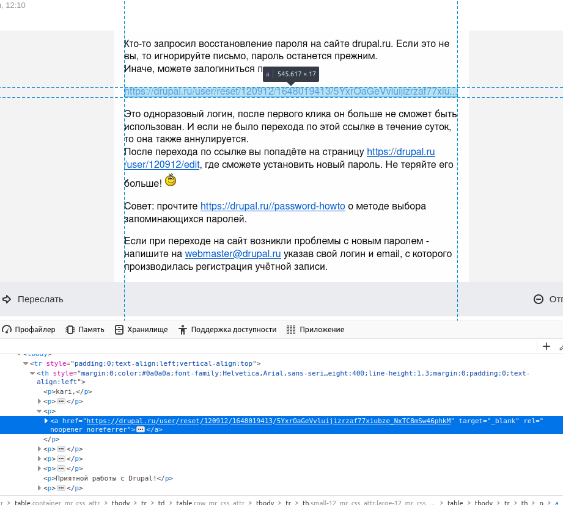Click the th.small-12 breadcrumb item

(369, 502)
